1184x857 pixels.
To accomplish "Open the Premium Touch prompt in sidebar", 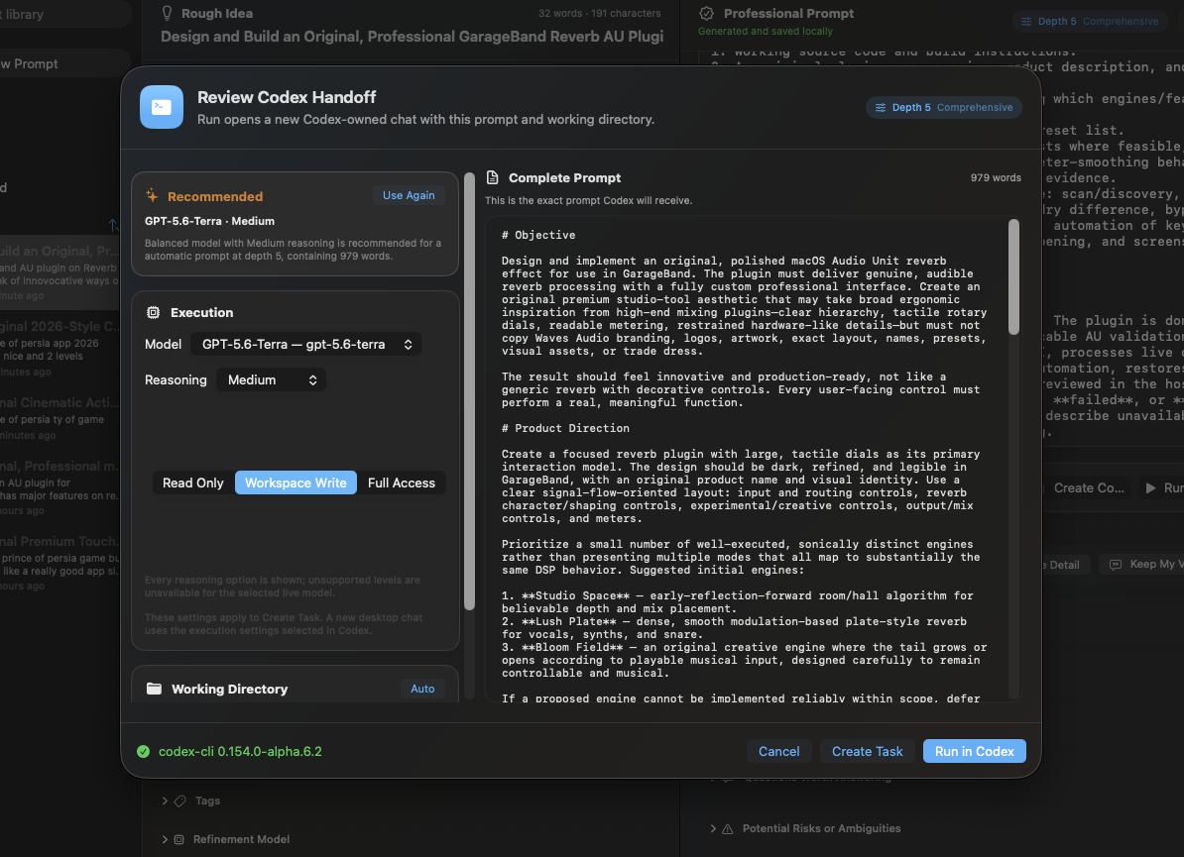I will tap(60, 562).
